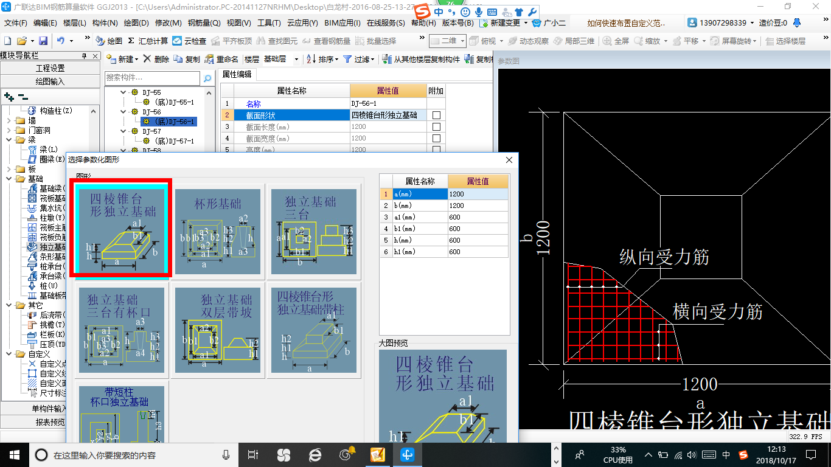Image resolution: width=831 pixels, height=467 pixels.
Task: Select 杯形基础 shape thumbnail
Action: coord(218,232)
